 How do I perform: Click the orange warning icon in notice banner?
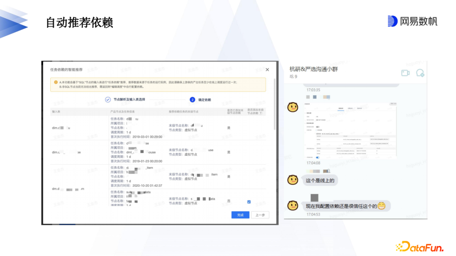56,83
